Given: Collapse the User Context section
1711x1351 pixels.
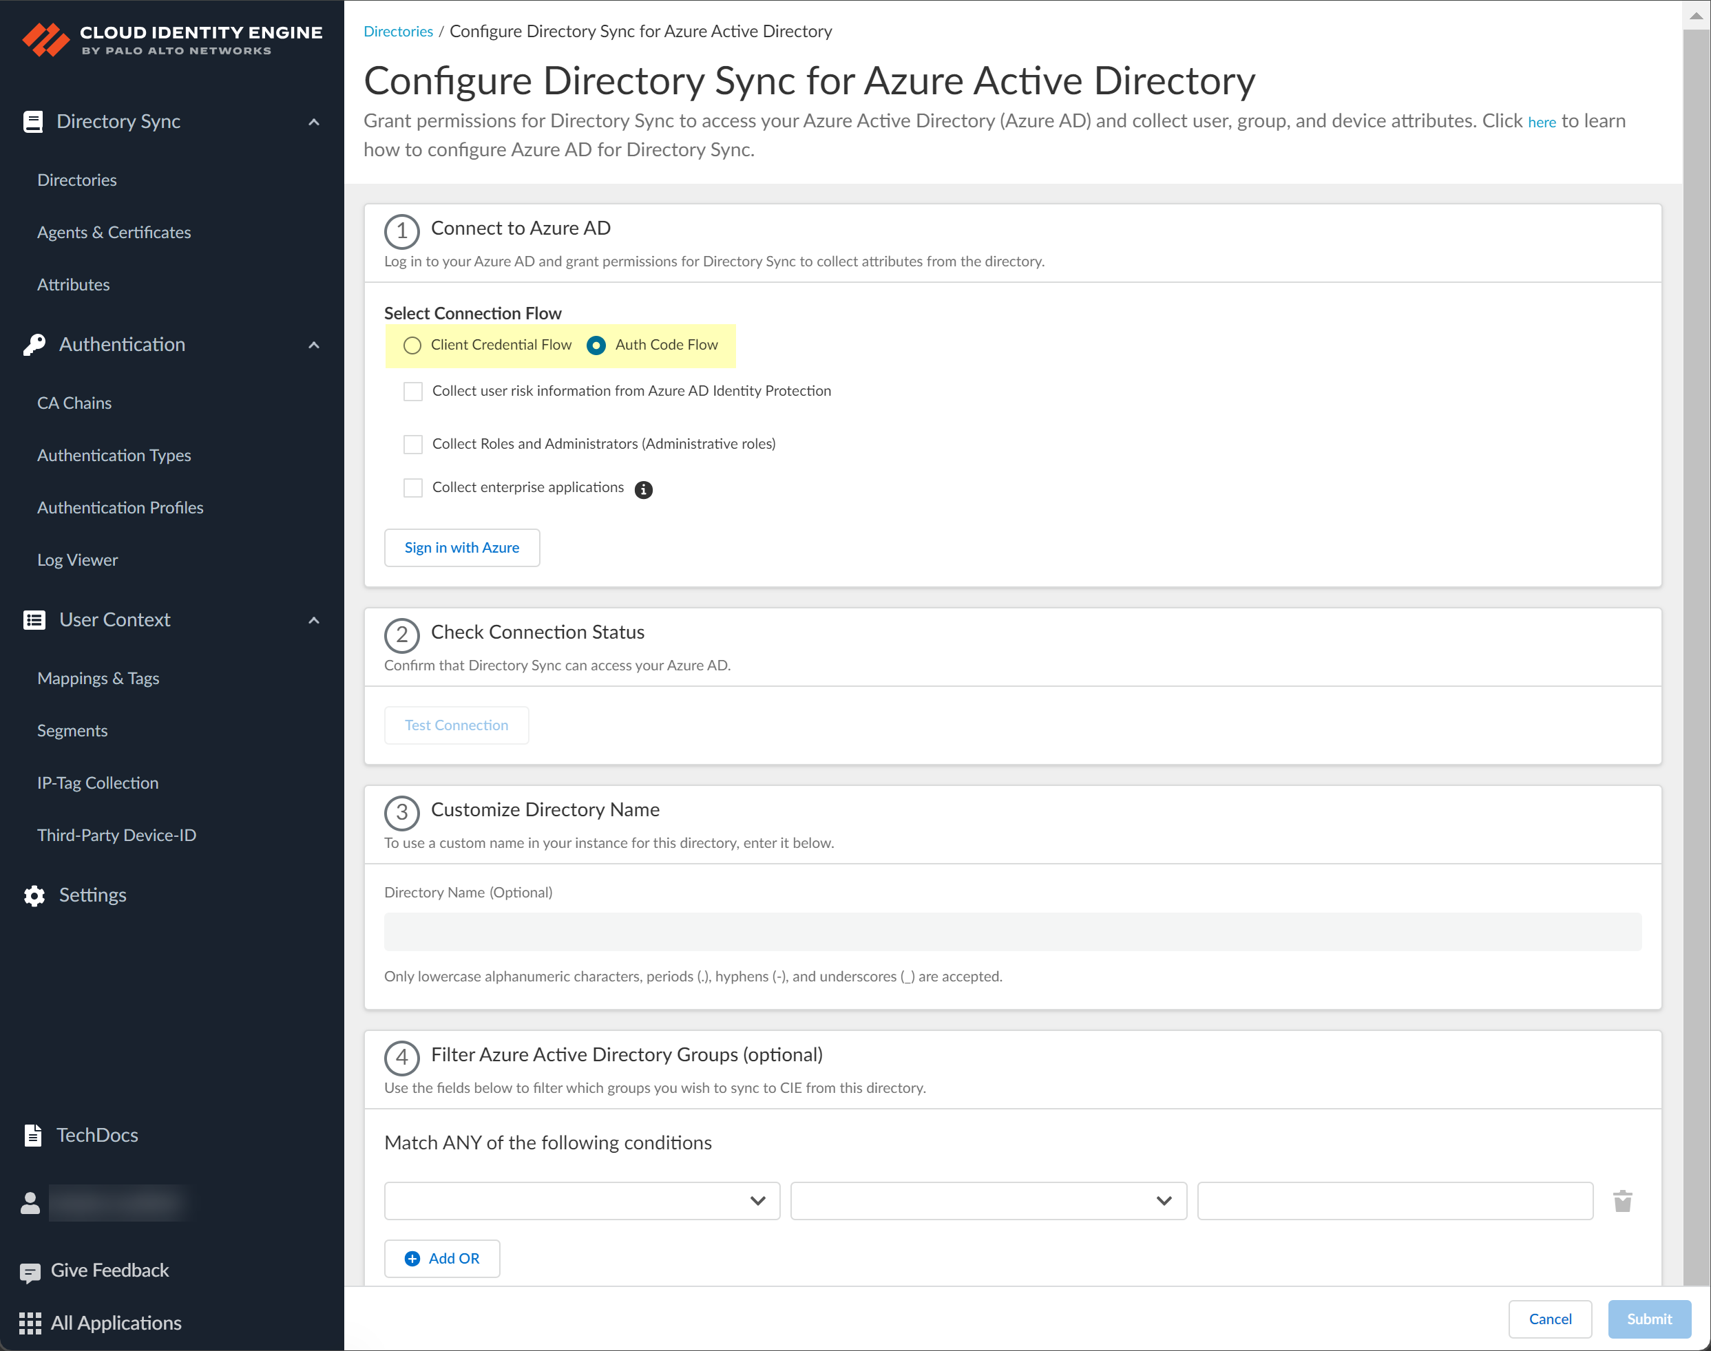Looking at the screenshot, I should click(314, 619).
